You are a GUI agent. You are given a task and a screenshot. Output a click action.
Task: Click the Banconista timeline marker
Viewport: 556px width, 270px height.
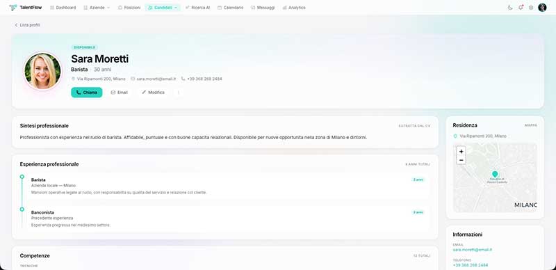click(x=22, y=209)
